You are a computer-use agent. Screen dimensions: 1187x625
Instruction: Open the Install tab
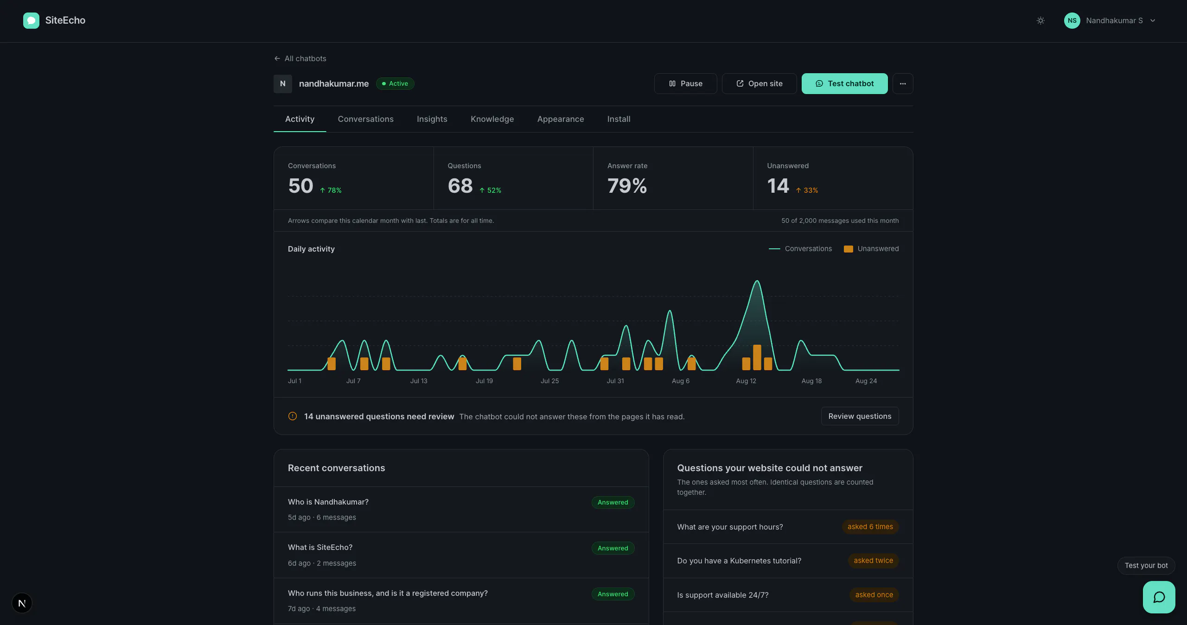click(619, 119)
